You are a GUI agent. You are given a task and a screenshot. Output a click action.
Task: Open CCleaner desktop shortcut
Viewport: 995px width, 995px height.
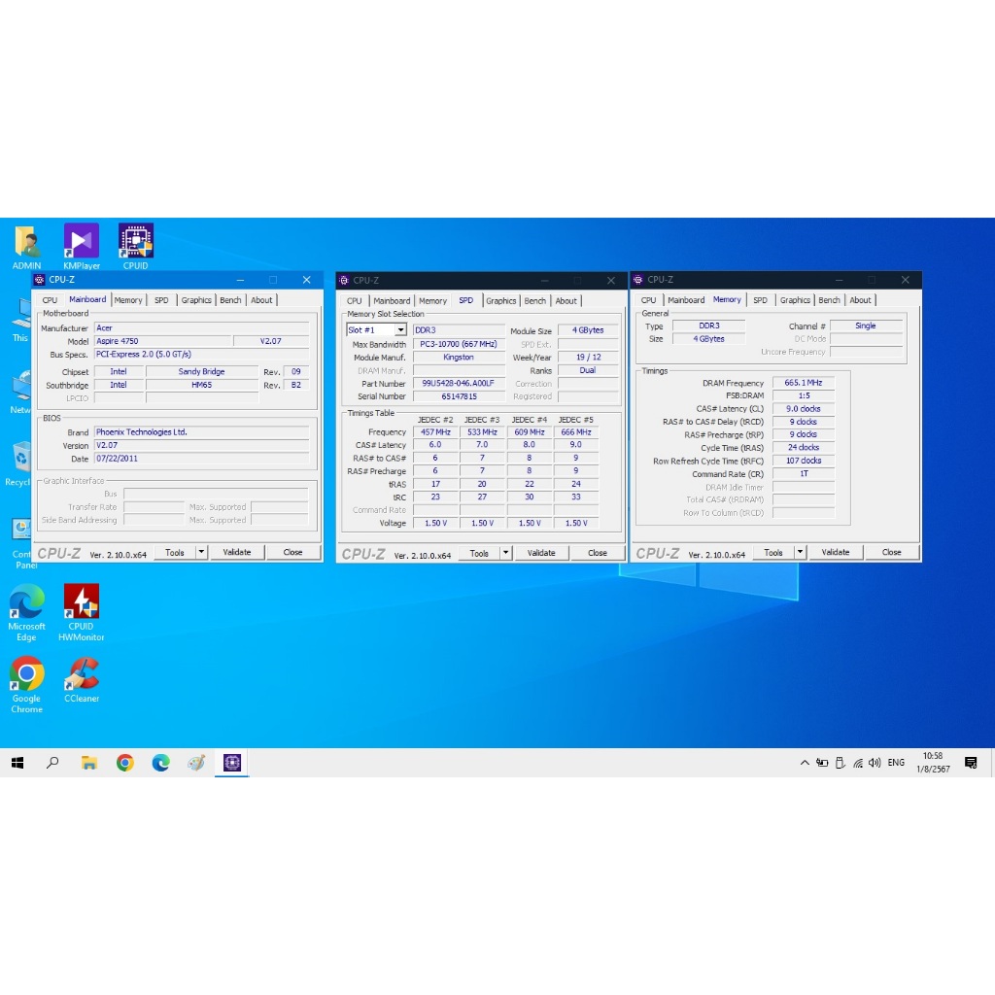tap(82, 673)
